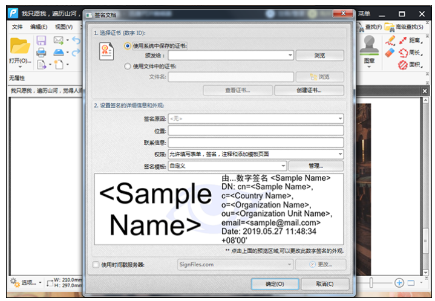Click the Manage (管理) templates button

pyautogui.click(x=316, y=166)
